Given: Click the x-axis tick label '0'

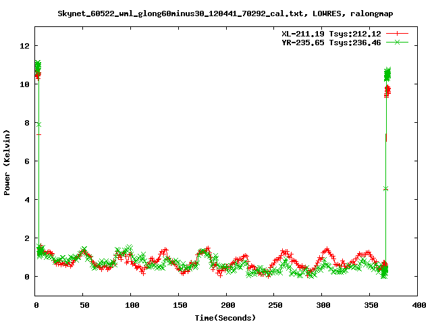Looking at the screenshot, I should [36, 305].
